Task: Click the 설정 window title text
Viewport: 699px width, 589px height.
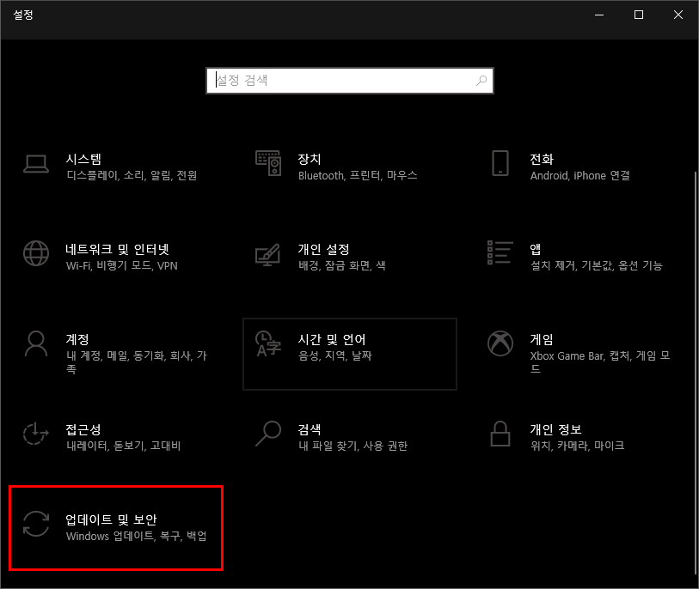Action: (23, 15)
